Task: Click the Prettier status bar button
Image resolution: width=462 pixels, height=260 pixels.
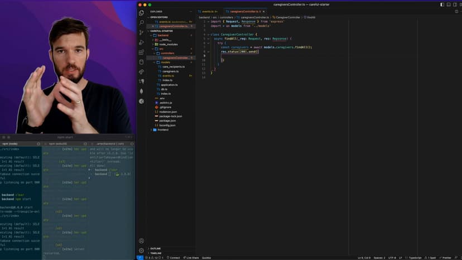Action: pyautogui.click(x=446, y=258)
